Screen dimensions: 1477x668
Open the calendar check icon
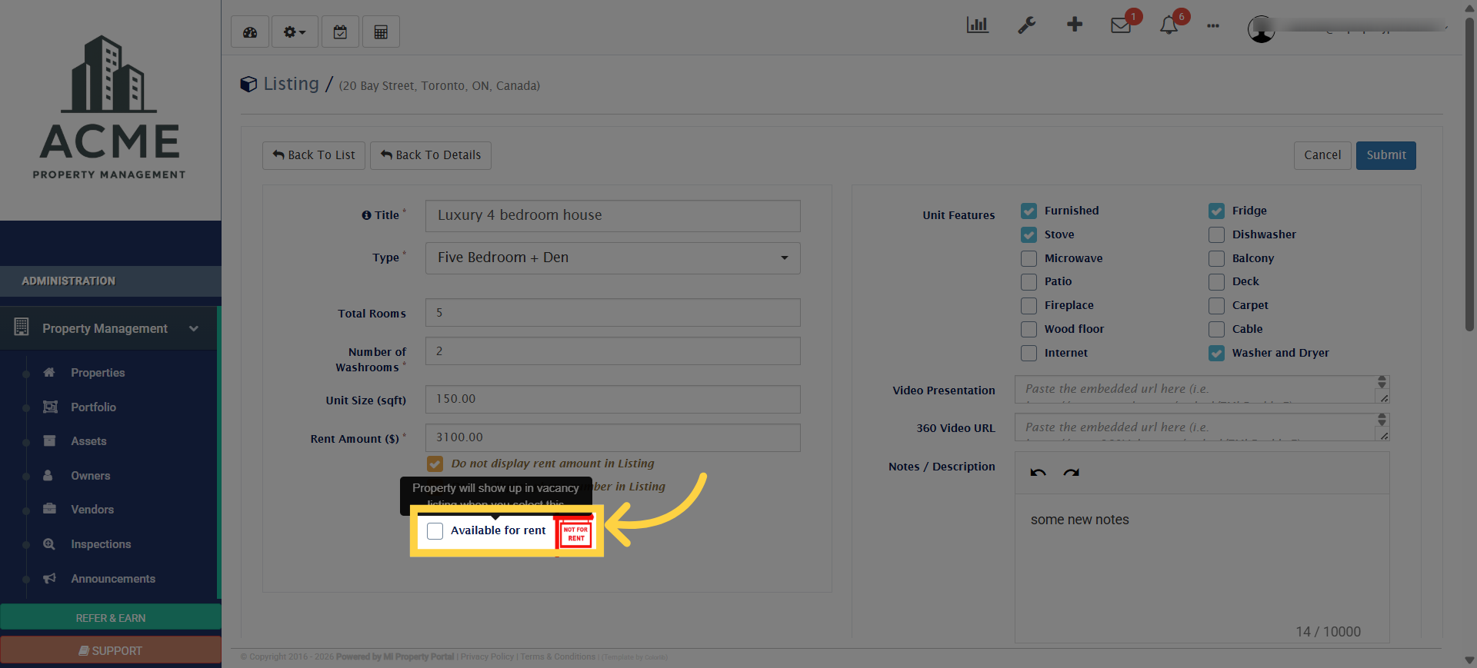(x=340, y=32)
